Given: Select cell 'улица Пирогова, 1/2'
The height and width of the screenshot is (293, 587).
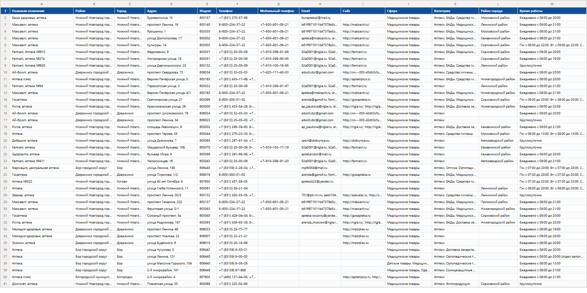Looking at the screenshot, I should tap(171, 175).
